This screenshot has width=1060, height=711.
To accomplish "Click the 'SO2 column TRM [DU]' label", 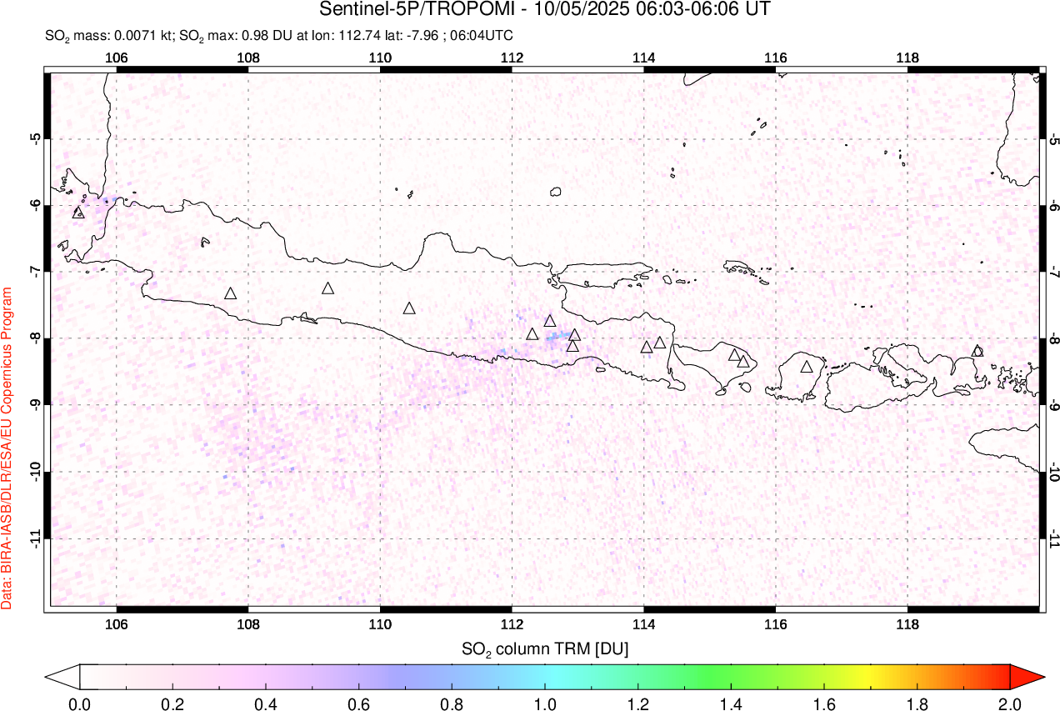I will (x=545, y=648).
